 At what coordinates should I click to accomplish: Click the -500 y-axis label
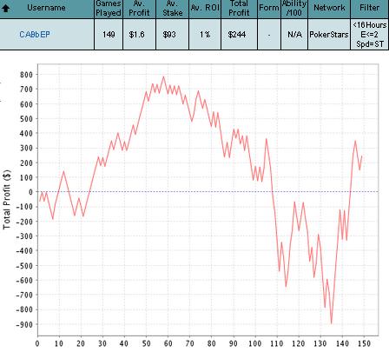click(x=24, y=266)
